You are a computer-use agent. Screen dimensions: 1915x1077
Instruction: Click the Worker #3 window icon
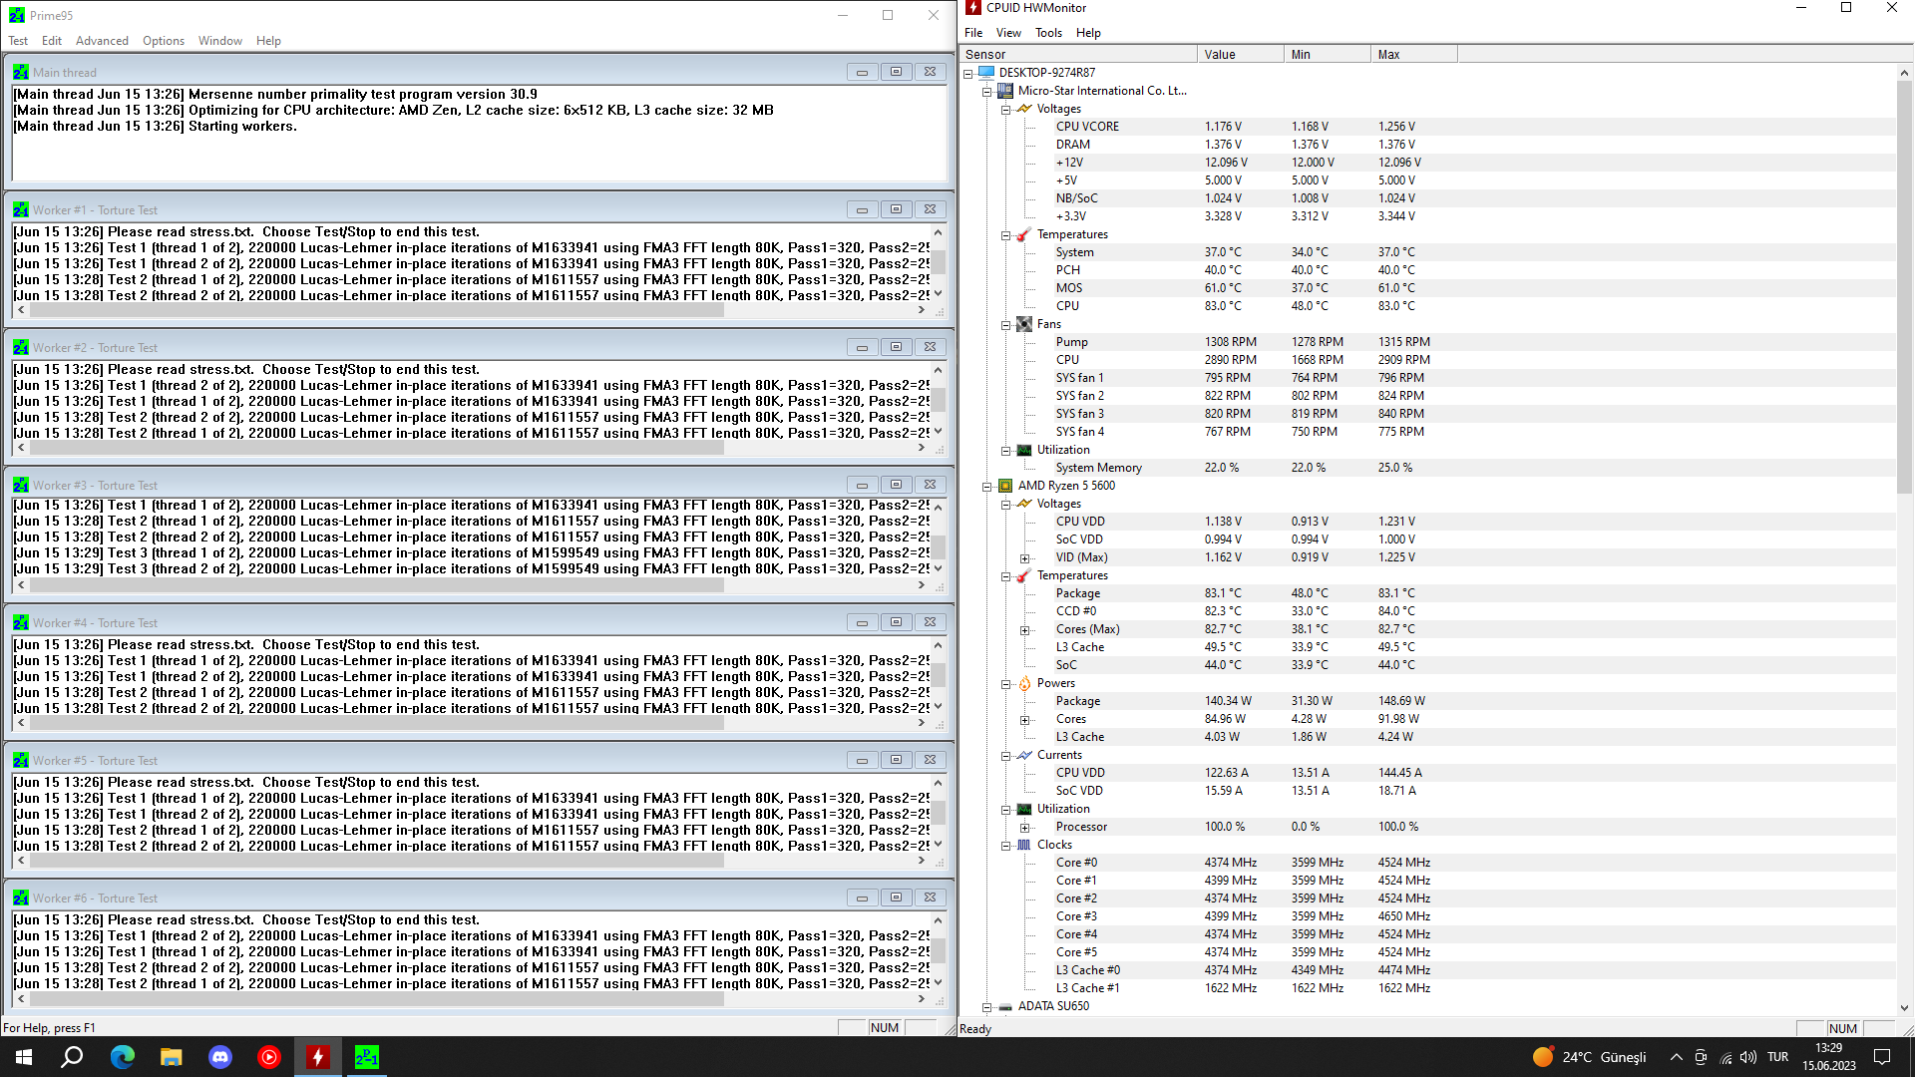[x=21, y=485]
